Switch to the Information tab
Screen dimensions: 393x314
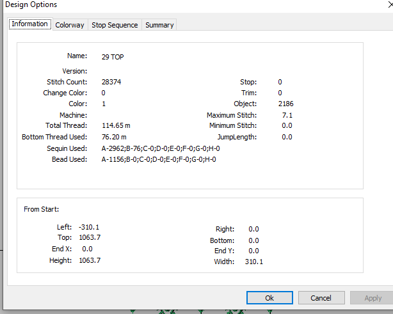(30, 24)
